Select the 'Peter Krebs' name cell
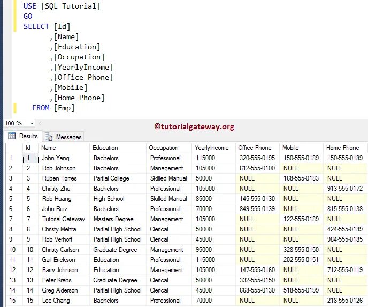Screen dimensions: 368x307 point(64,280)
